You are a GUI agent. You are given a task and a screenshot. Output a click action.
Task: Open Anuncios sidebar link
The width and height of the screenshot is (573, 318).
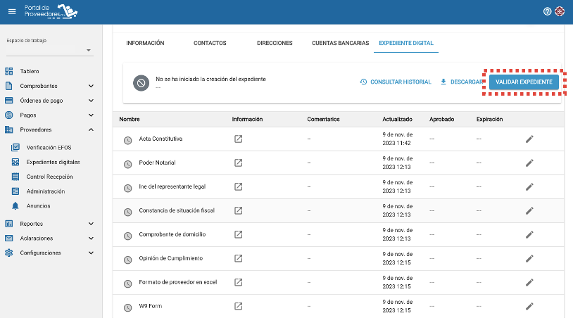(x=39, y=206)
